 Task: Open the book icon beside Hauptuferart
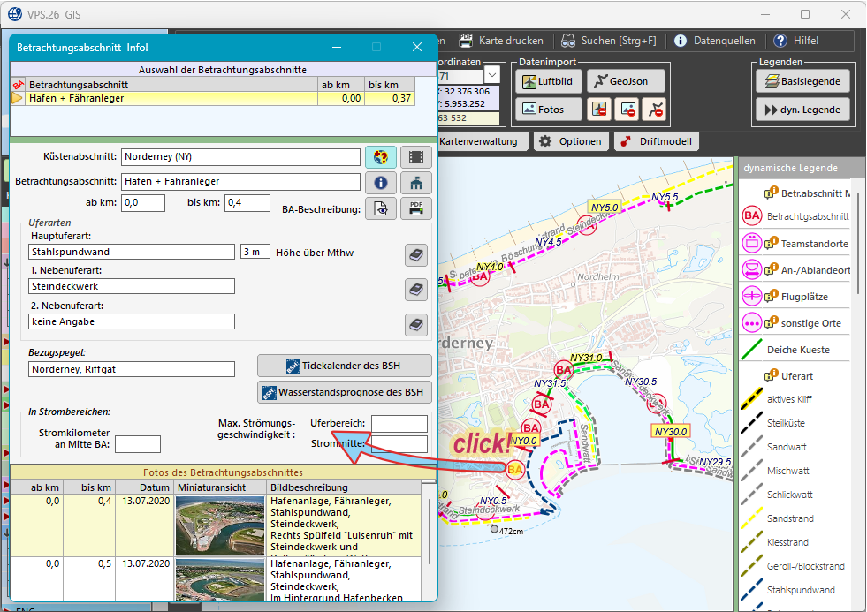coord(416,254)
